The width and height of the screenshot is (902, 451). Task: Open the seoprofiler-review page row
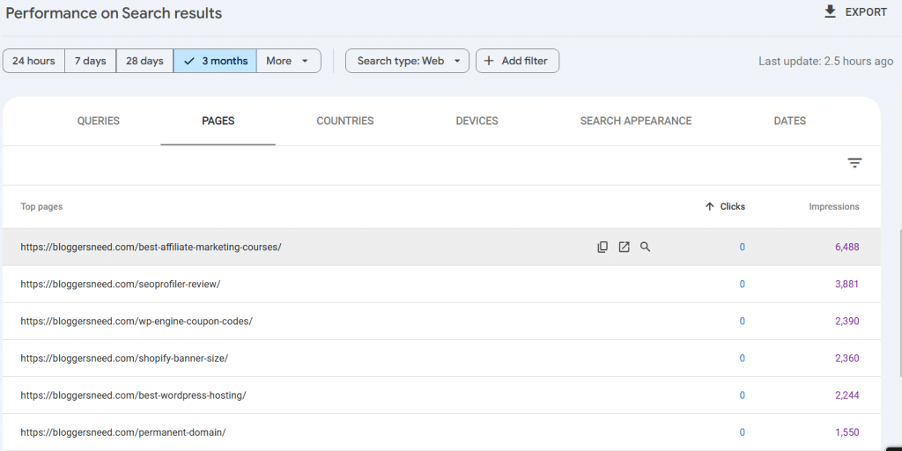(441, 285)
